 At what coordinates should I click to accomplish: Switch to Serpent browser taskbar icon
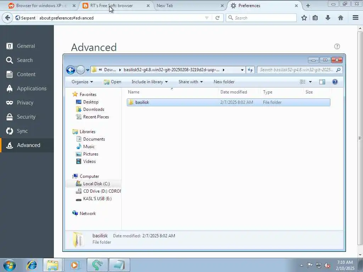(x=97, y=265)
